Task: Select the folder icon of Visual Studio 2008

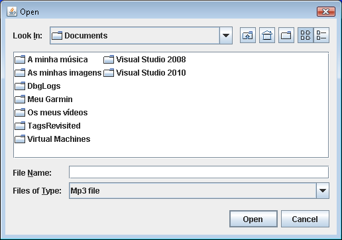Action: 109,60
